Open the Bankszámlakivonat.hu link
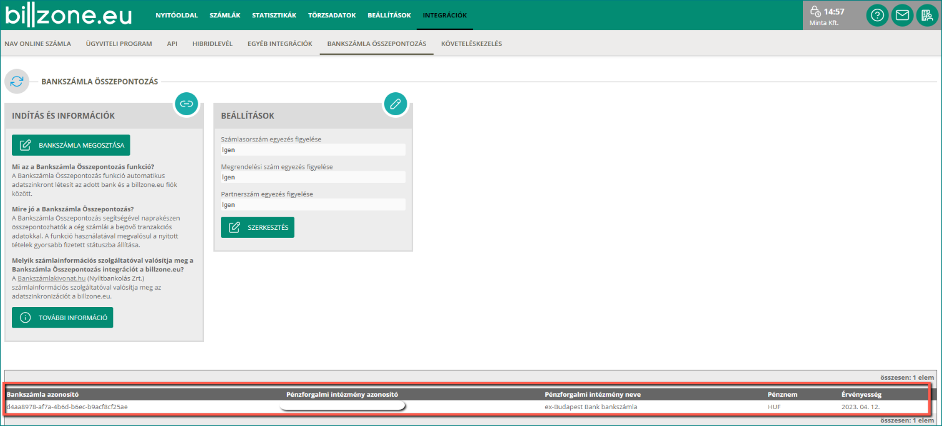 point(51,278)
